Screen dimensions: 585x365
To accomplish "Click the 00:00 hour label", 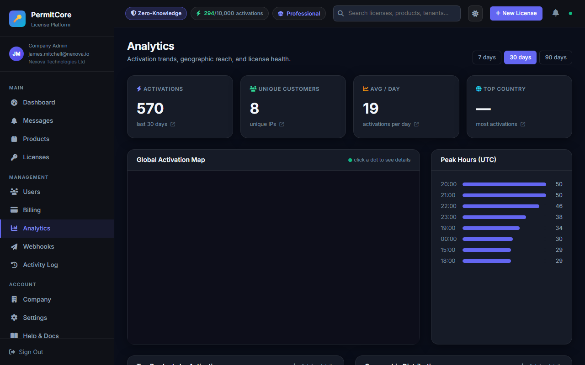I will (448, 239).
